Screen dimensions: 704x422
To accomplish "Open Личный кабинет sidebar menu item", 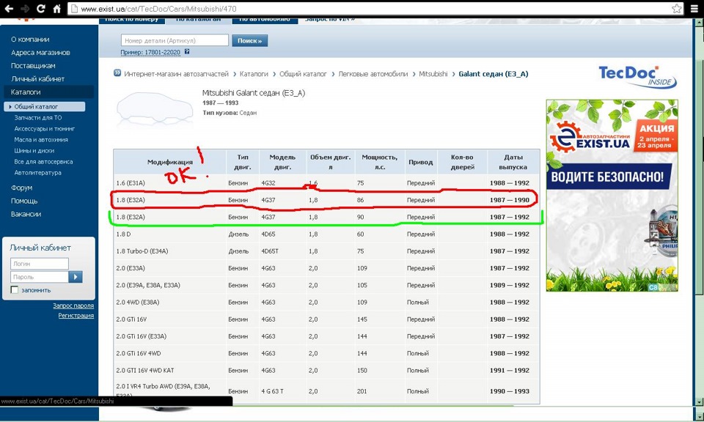I will [37, 78].
